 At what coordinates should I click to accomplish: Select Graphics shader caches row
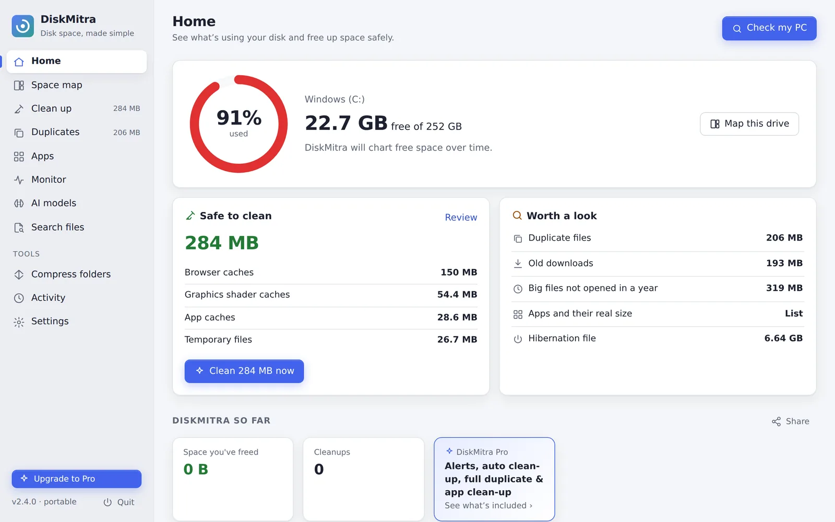(331, 295)
